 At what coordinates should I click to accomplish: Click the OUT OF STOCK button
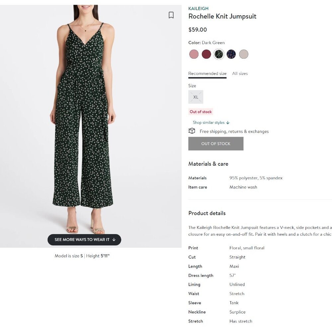click(216, 143)
